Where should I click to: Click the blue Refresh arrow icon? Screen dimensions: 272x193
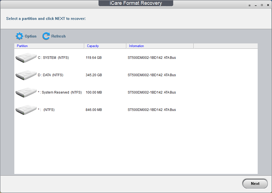tap(46, 36)
